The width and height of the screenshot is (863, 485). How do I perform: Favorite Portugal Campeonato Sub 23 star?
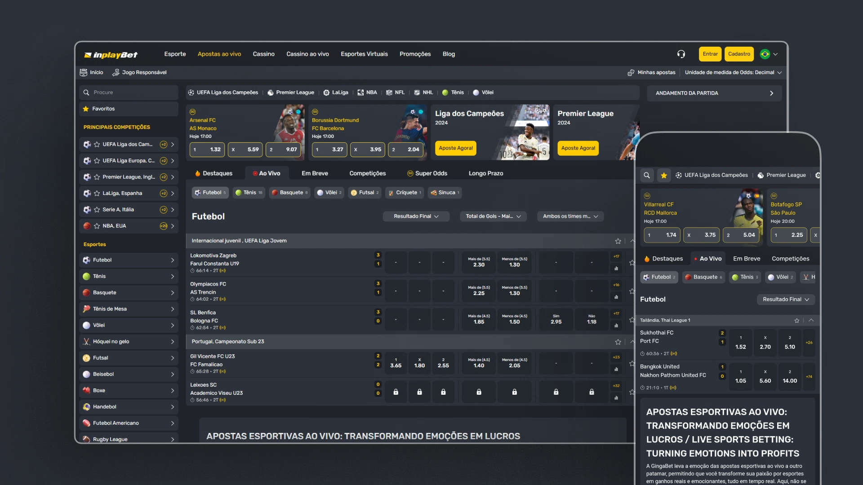click(618, 342)
